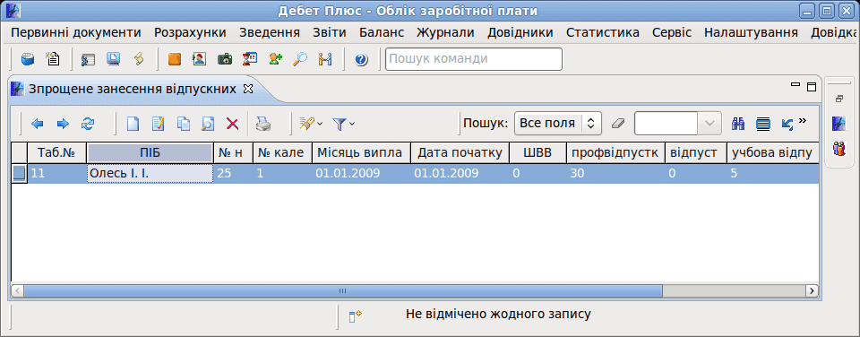Click the people figures icon in right sidebar
Image resolution: width=860 pixels, height=337 pixels.
click(839, 148)
